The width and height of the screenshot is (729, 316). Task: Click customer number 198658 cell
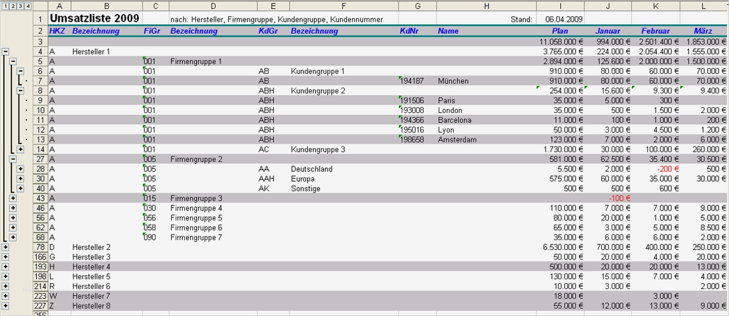417,140
